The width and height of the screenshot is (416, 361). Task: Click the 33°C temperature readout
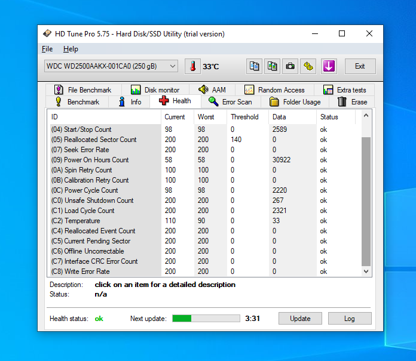pos(210,66)
